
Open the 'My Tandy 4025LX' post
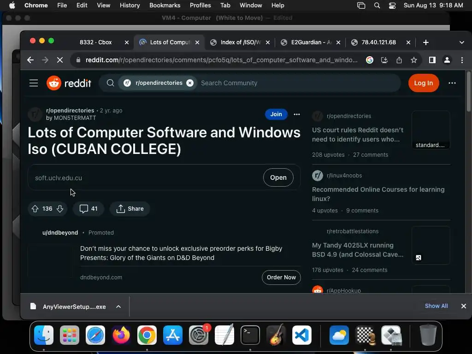(x=358, y=250)
